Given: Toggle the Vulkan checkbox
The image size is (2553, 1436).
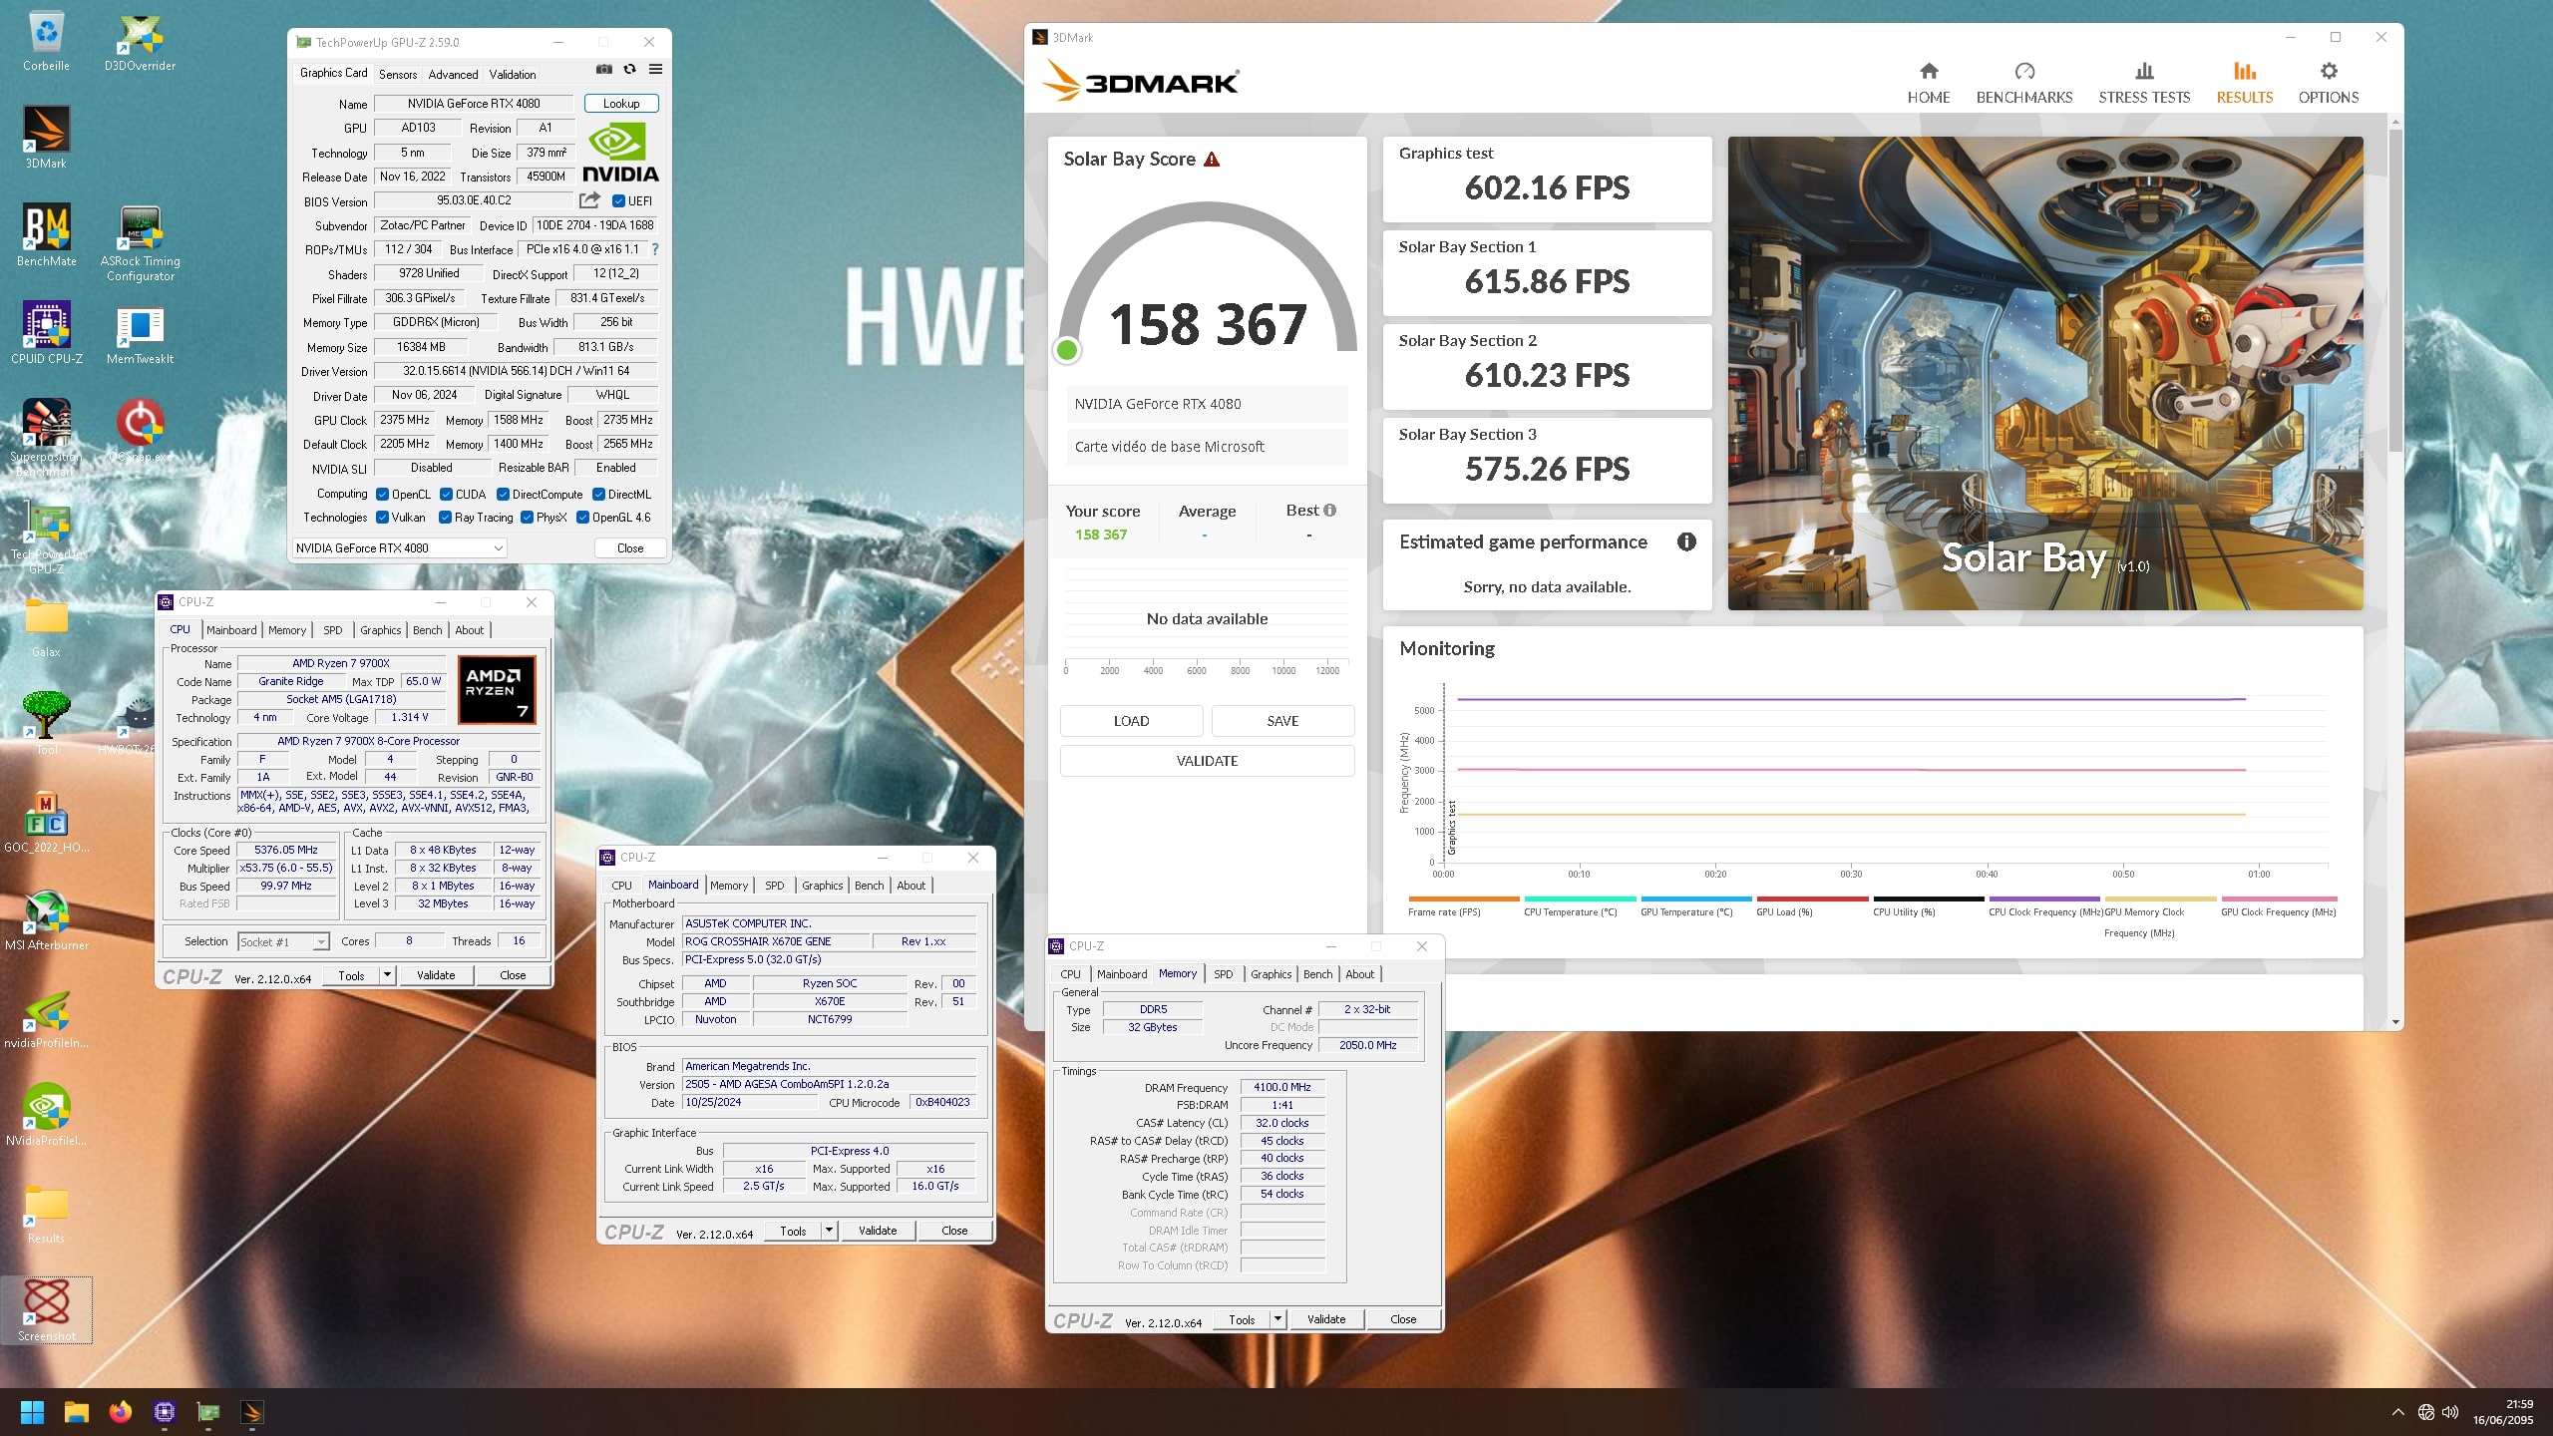Looking at the screenshot, I should click(383, 517).
